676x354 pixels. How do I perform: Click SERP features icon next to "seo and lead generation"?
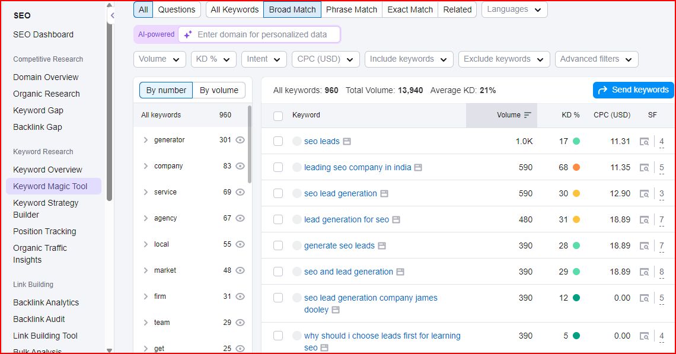pyautogui.click(x=399, y=272)
